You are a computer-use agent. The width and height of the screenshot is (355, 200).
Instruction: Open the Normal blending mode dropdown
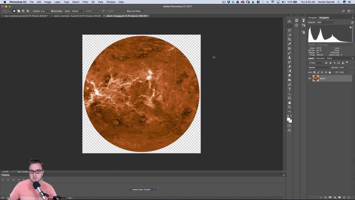coord(319,68)
